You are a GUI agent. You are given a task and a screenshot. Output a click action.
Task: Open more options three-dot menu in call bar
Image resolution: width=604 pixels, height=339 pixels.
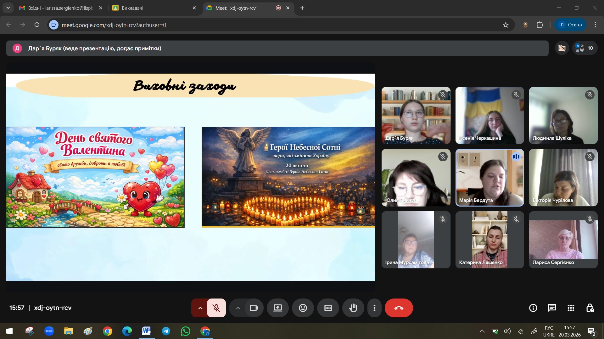374,308
